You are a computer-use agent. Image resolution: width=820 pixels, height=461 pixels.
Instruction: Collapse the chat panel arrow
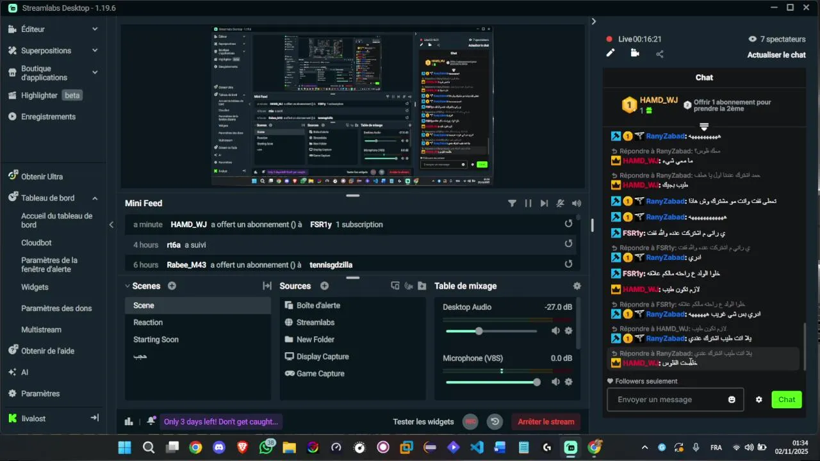point(594,21)
